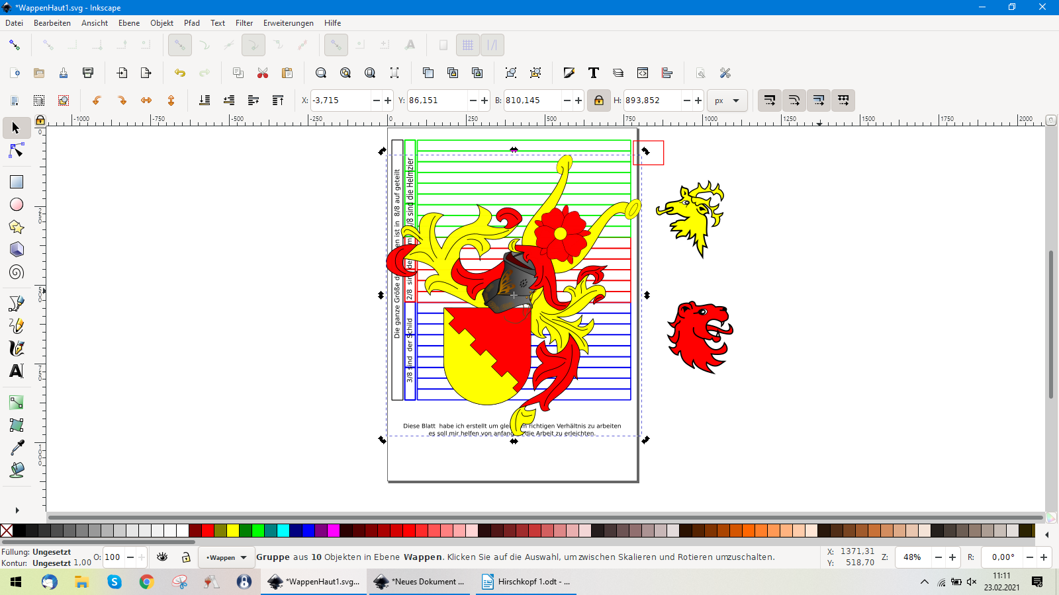Expand the Wappen layer dropdown

[x=226, y=557]
